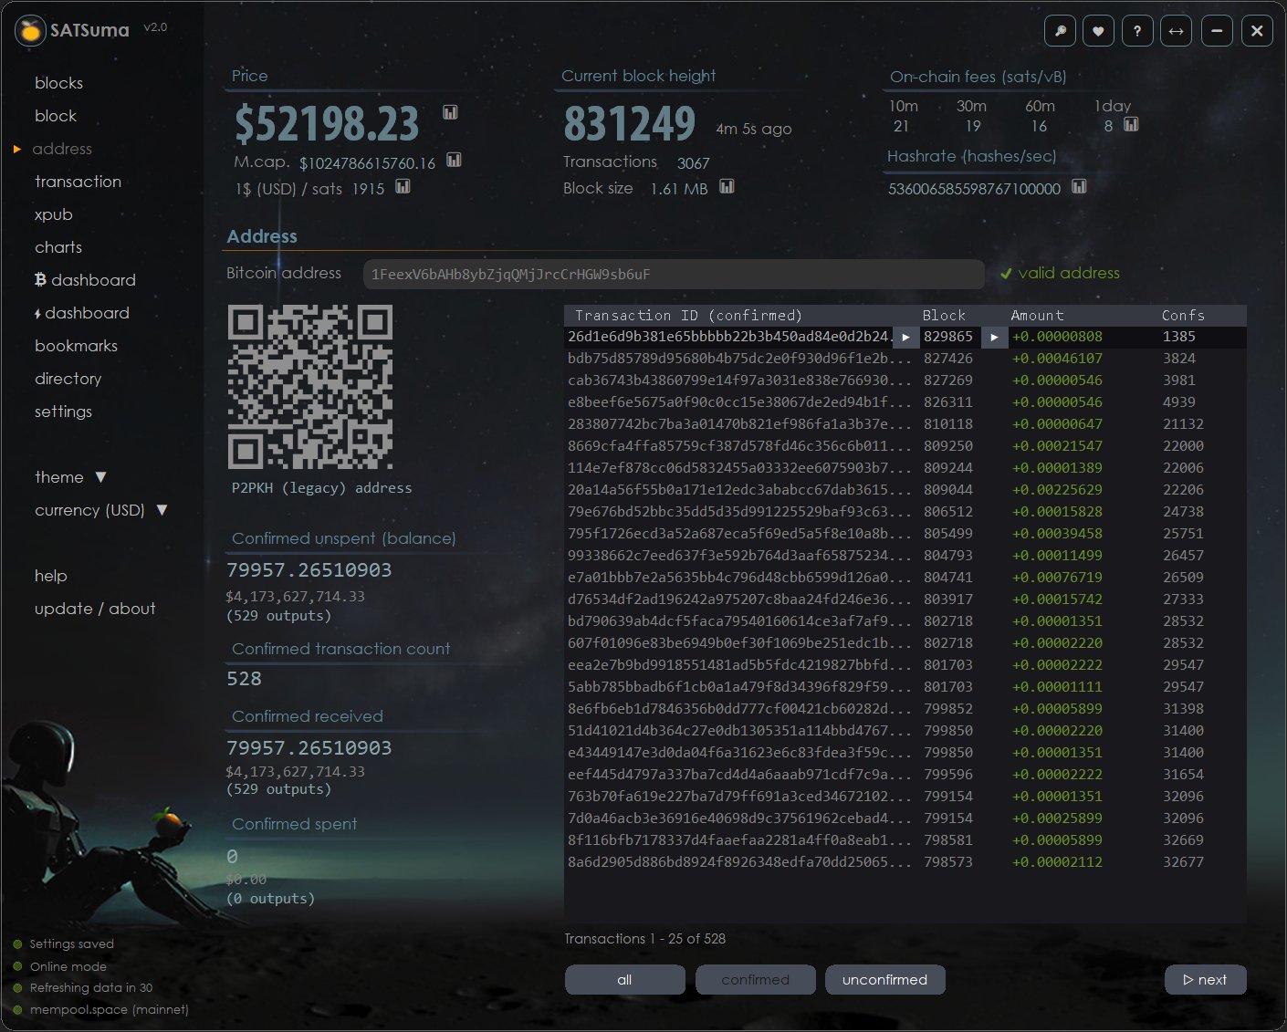The height and width of the screenshot is (1032, 1287).
Task: Select the confirmed transactions filter
Action: 755,979
